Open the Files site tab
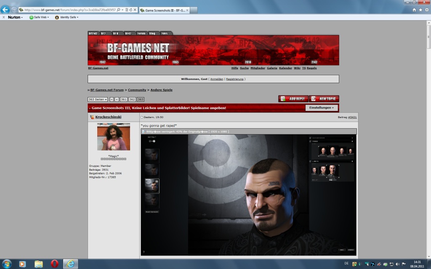The height and width of the screenshot is (269, 431). pyautogui.click(x=165, y=33)
